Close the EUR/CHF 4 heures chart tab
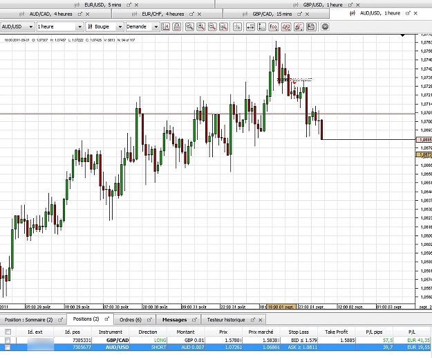This screenshot has height=358, width=432. [199, 14]
